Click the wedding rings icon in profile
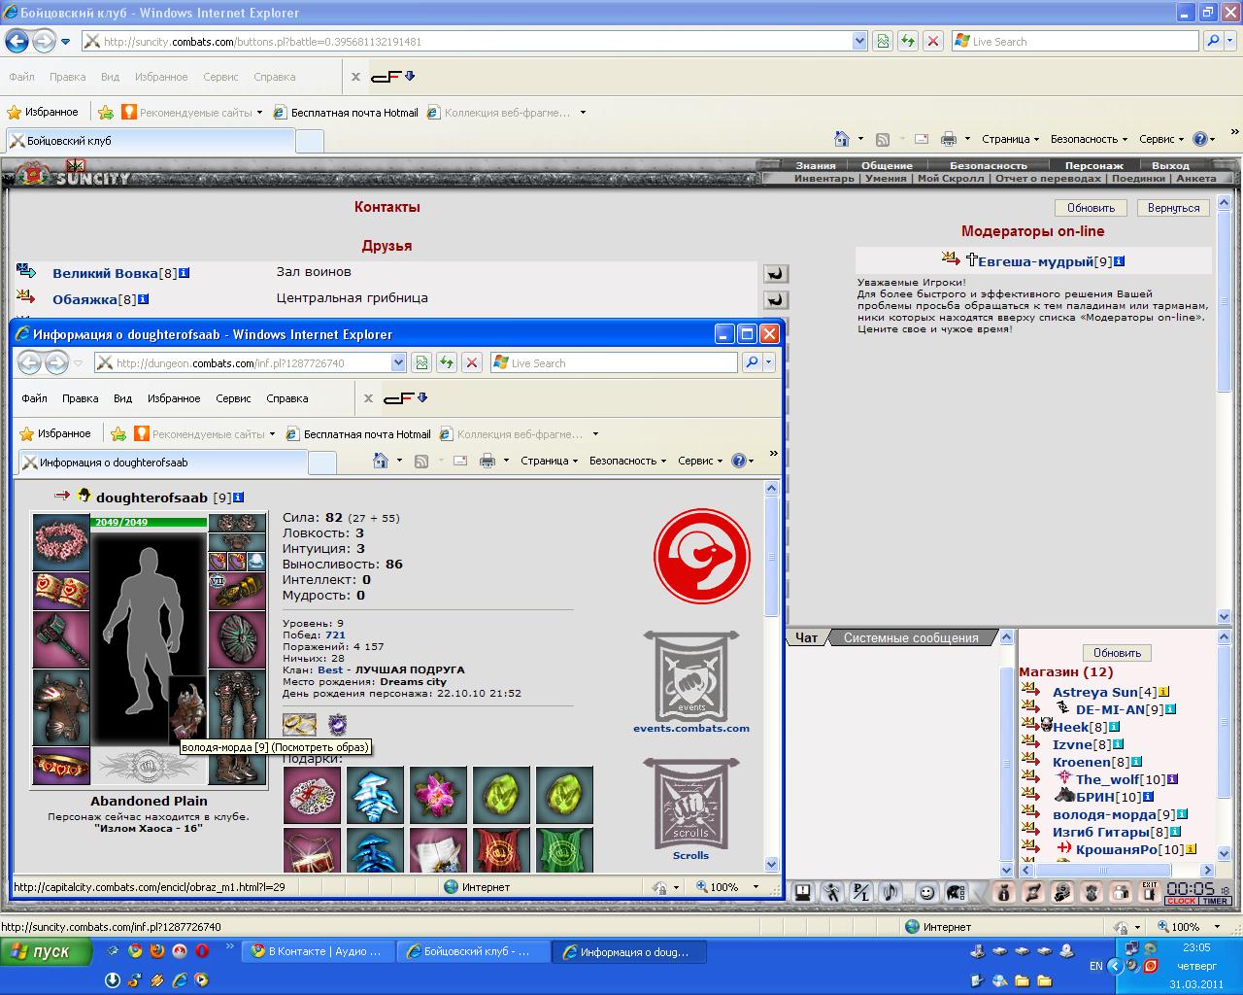The image size is (1243, 995). (299, 724)
